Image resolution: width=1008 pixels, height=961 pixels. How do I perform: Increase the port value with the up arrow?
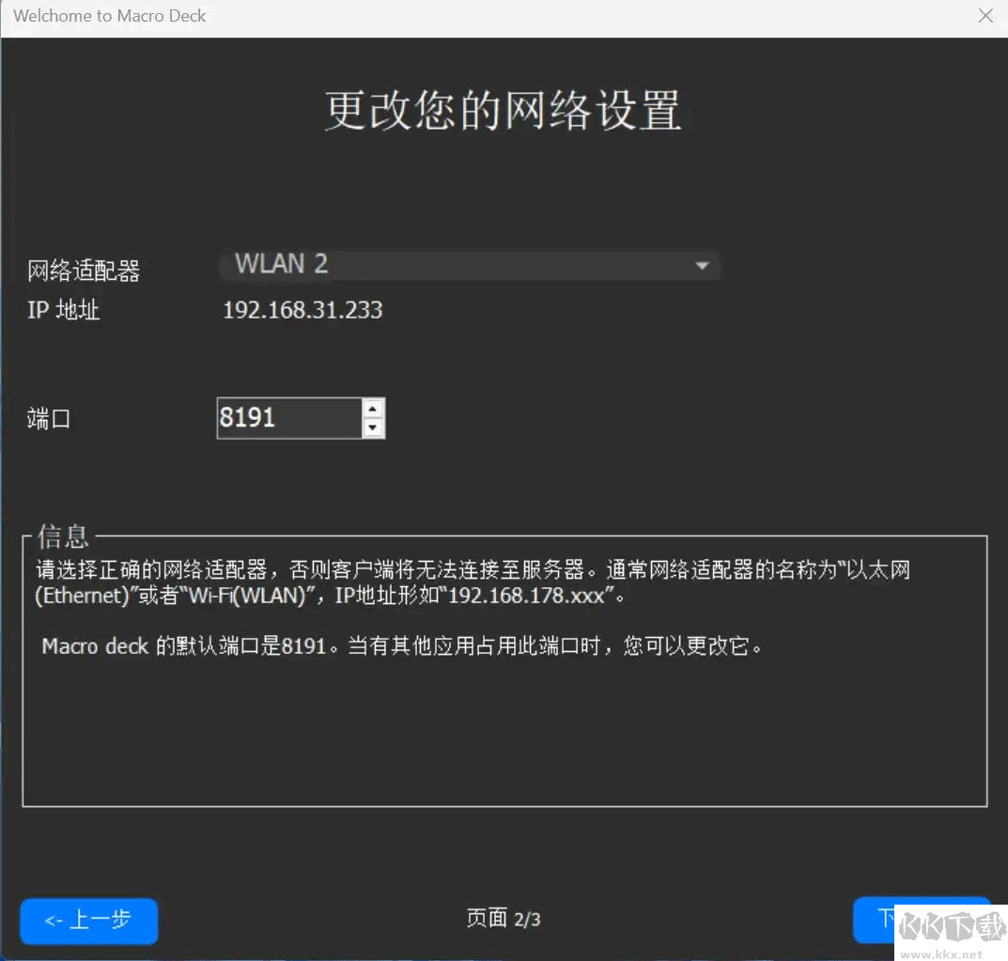373,409
